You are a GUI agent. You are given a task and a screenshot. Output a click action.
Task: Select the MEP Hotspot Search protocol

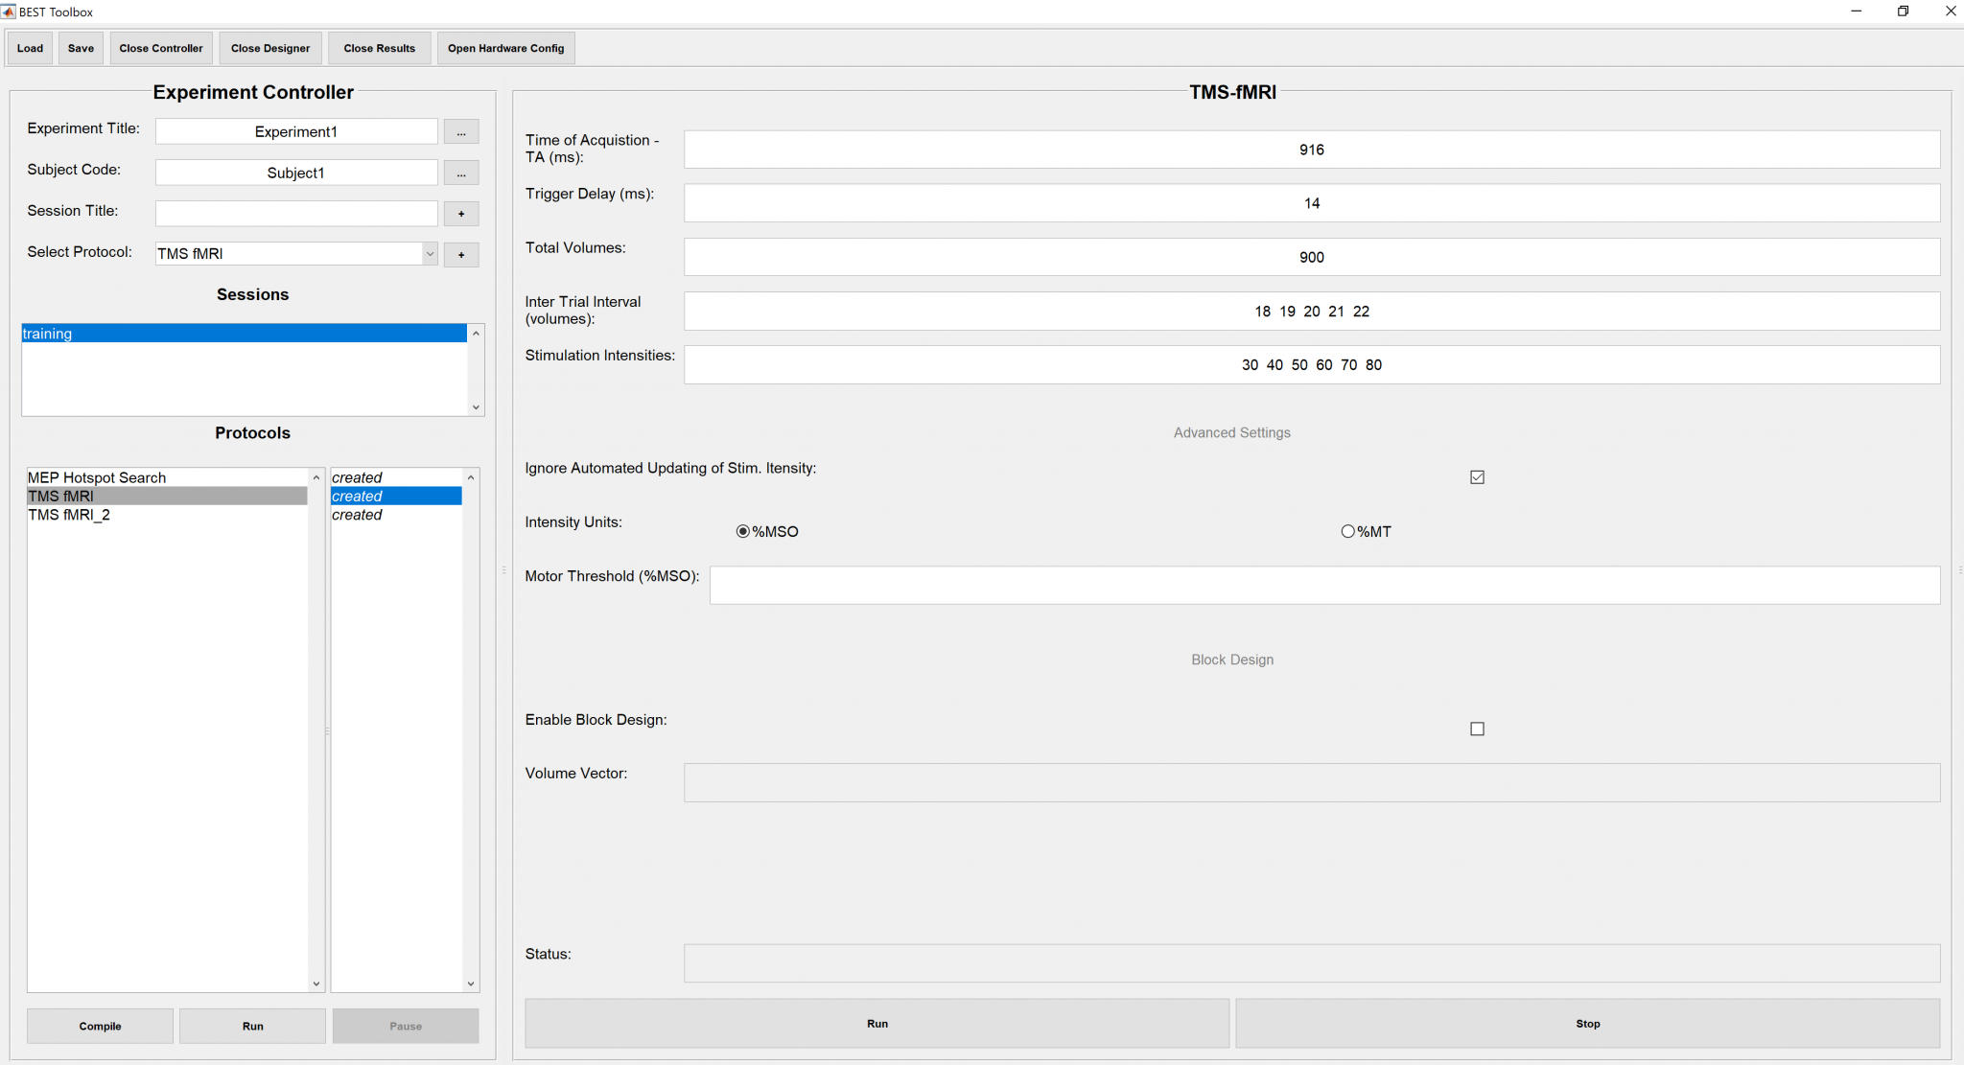point(167,477)
